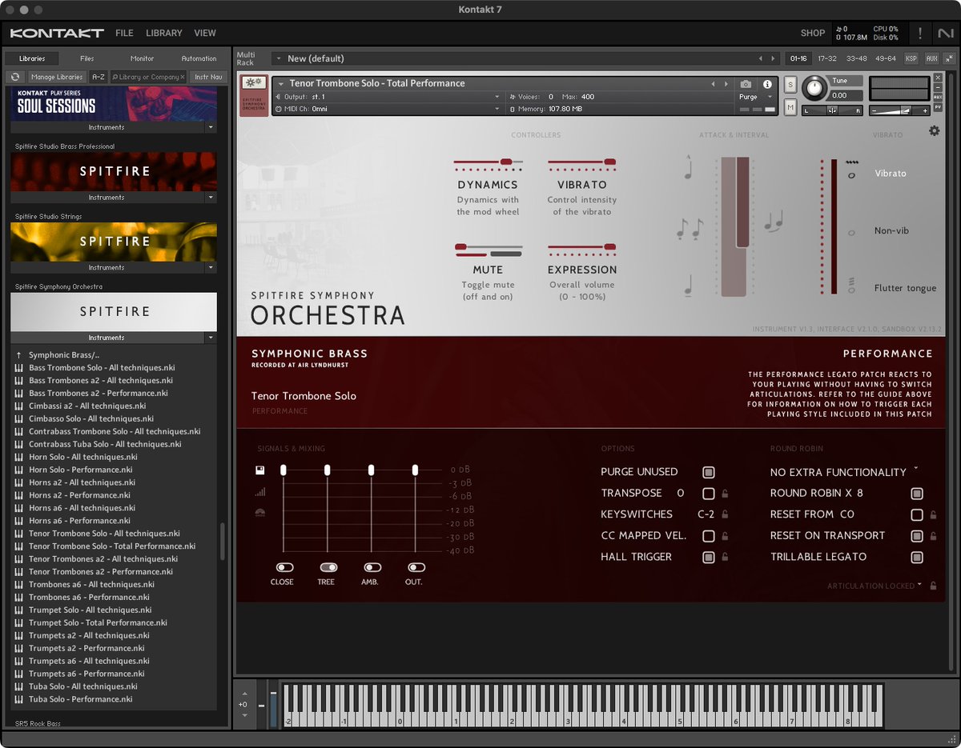Go to previous instrument preset arrow
961x748 pixels.
713,84
